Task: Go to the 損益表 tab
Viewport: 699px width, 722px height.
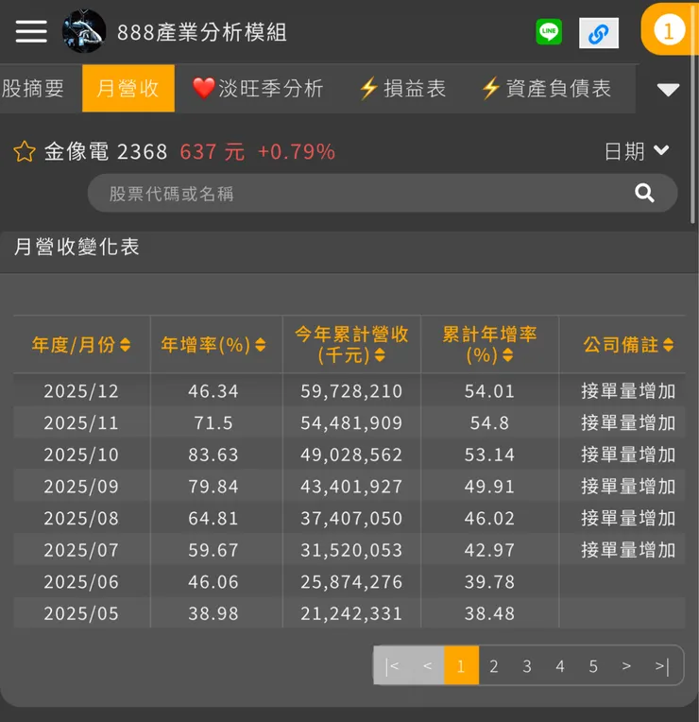Action: (x=402, y=89)
